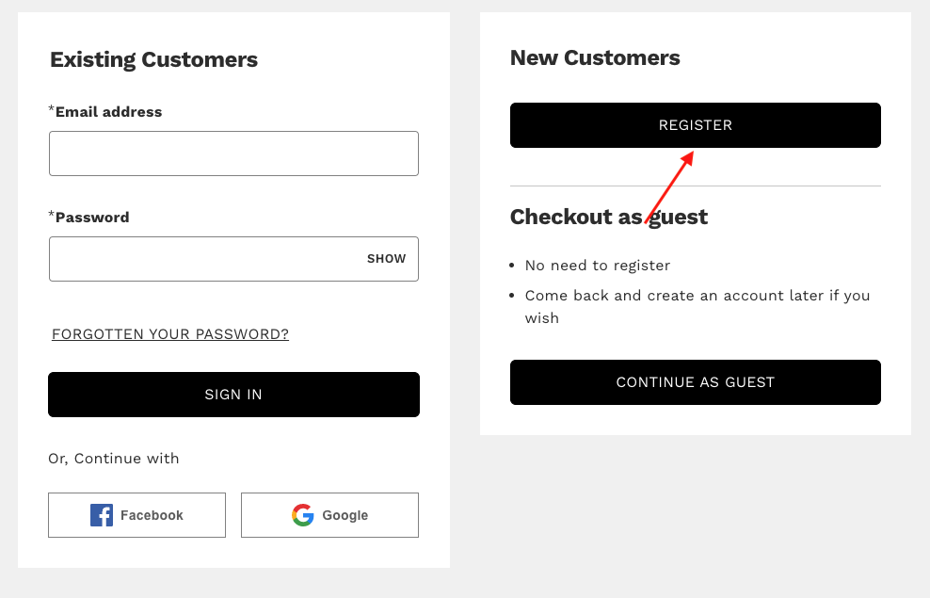This screenshot has height=598, width=930.
Task: Click the red arrow annotation
Action: [x=669, y=188]
